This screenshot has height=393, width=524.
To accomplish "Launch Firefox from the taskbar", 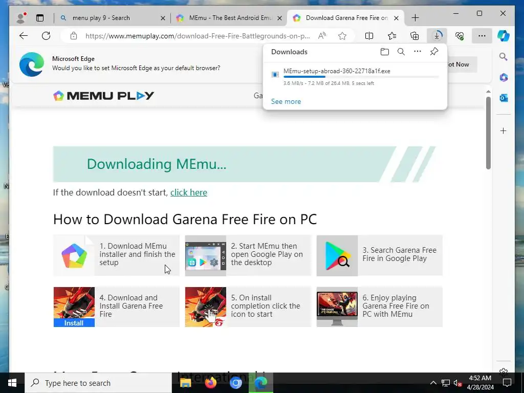I will (210, 383).
